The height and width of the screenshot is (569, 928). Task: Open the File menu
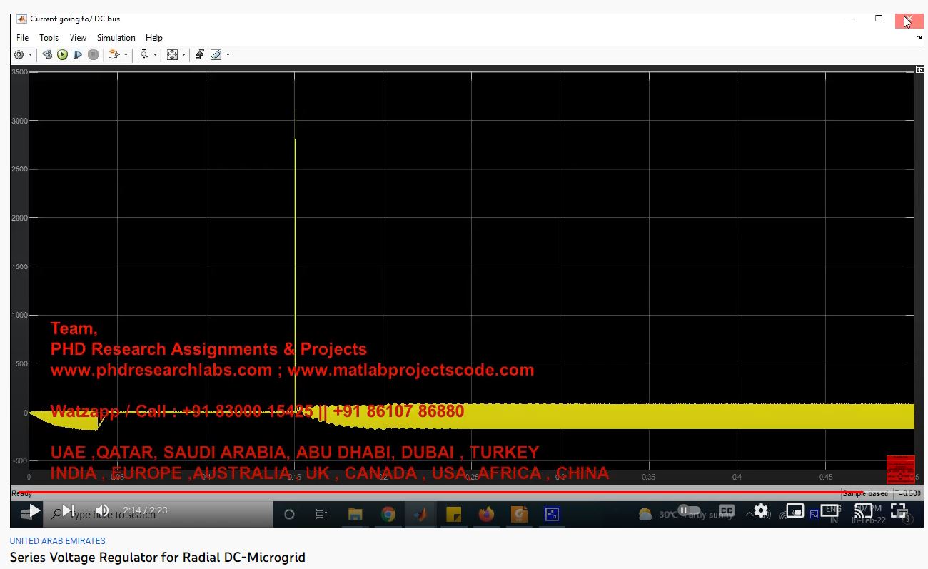(22, 38)
